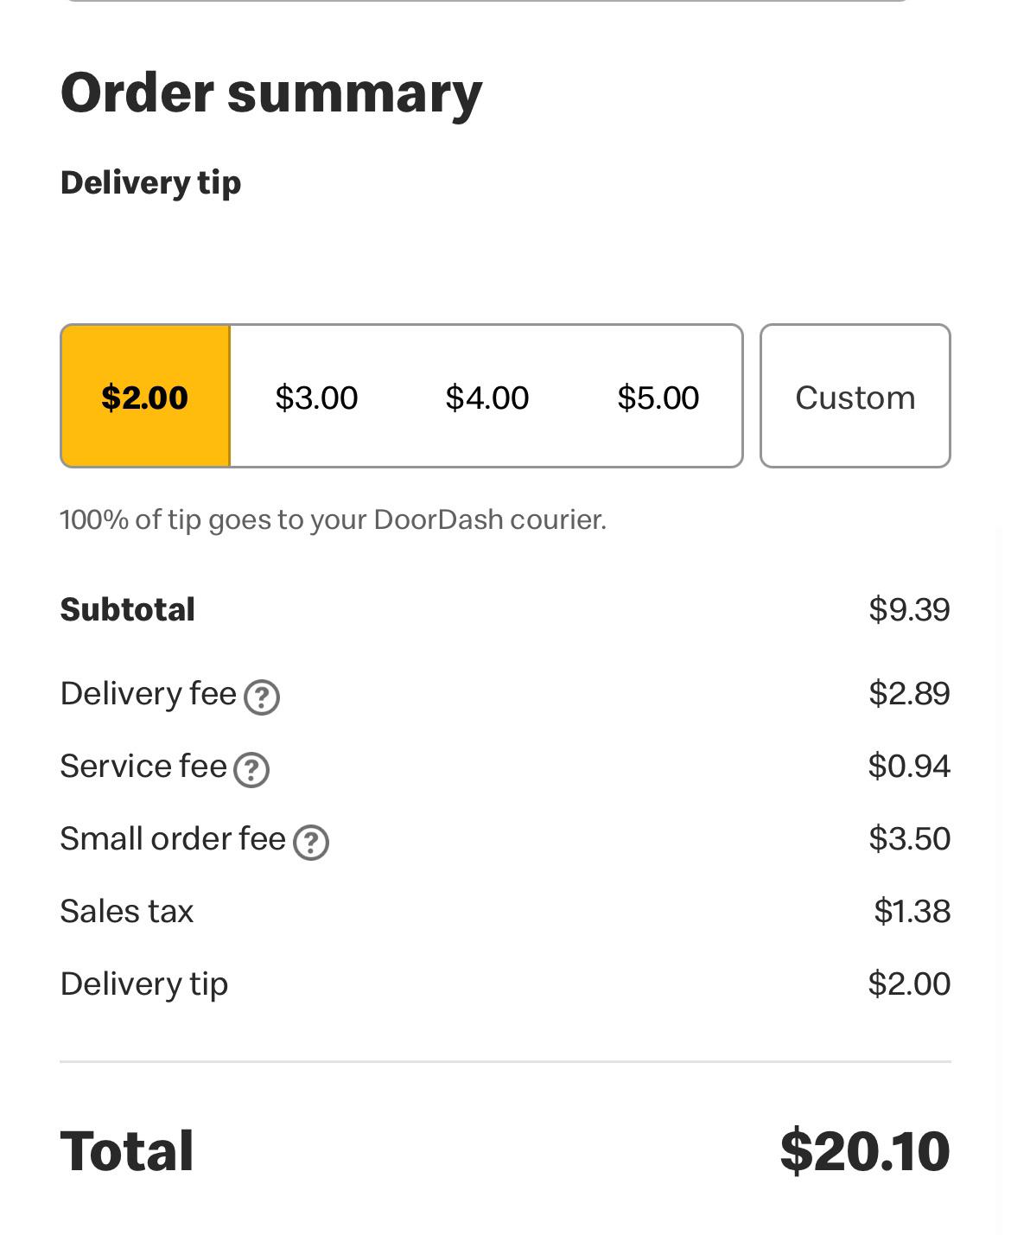Image resolution: width=1011 pixels, height=1235 pixels.
Task: Click the $20.10 total amount
Action: [x=864, y=1151]
